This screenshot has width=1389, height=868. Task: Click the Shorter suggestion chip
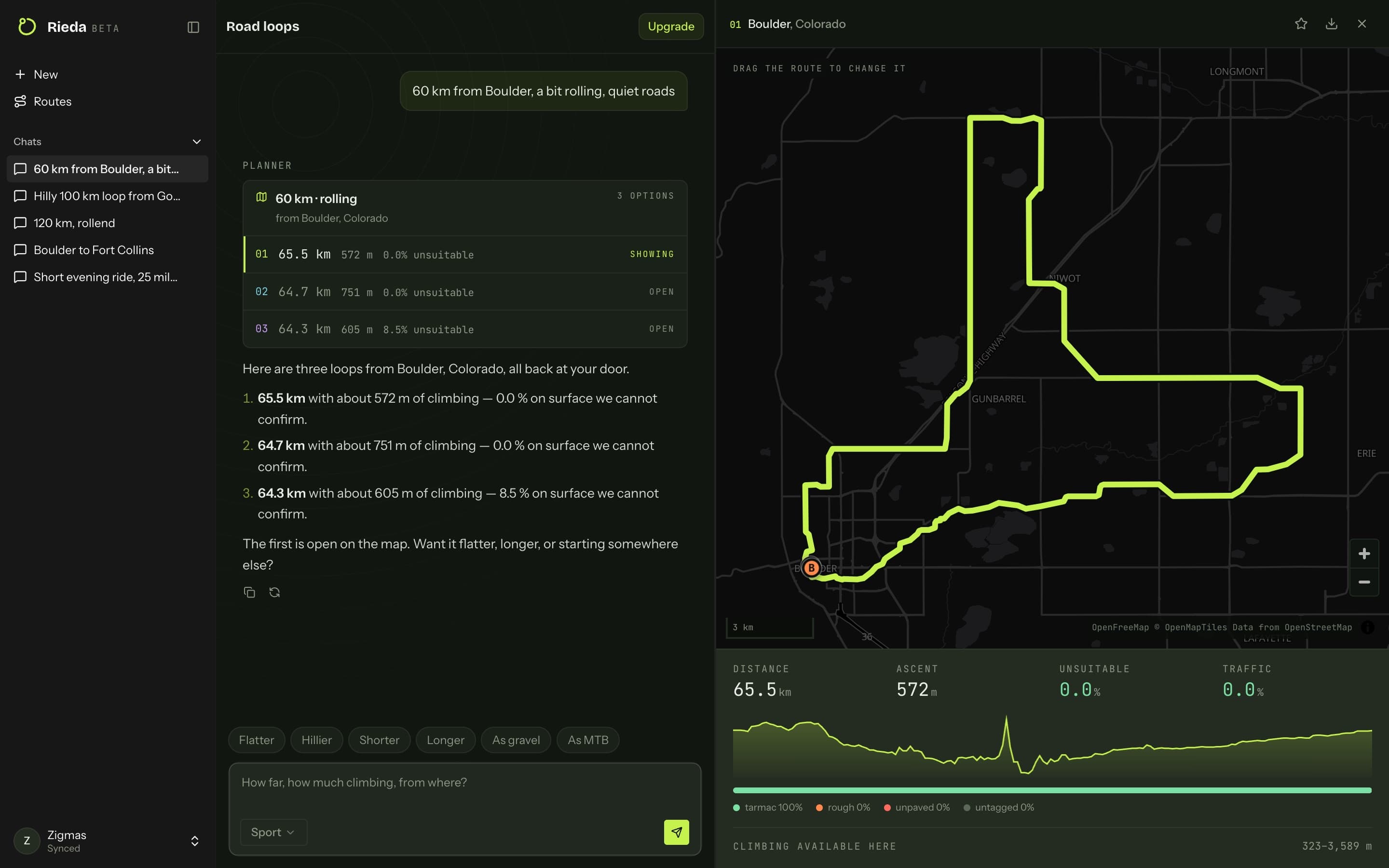click(x=379, y=740)
